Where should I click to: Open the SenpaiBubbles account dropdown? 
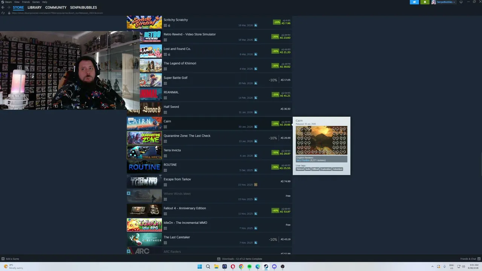point(446,2)
